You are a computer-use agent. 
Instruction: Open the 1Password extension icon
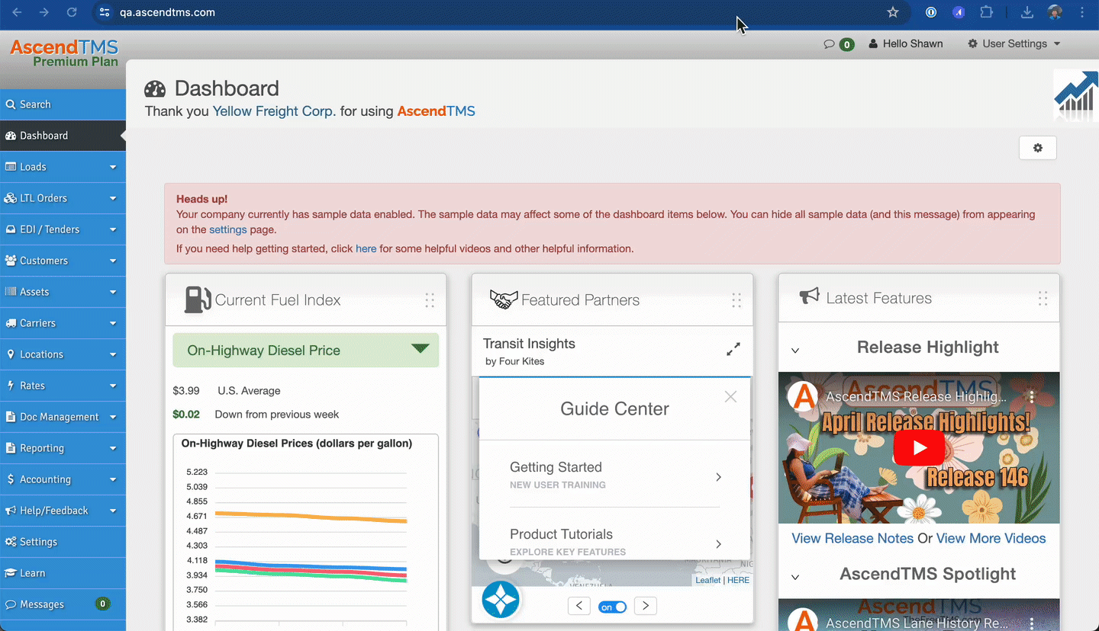pyautogui.click(x=931, y=12)
